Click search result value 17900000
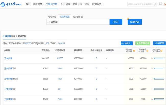The width and height of the screenshot is (166, 105). pos(78,58)
